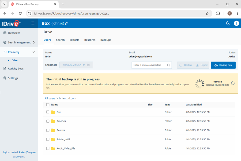
Task: Click the brian@myworld.com email text
Action: click(140, 57)
